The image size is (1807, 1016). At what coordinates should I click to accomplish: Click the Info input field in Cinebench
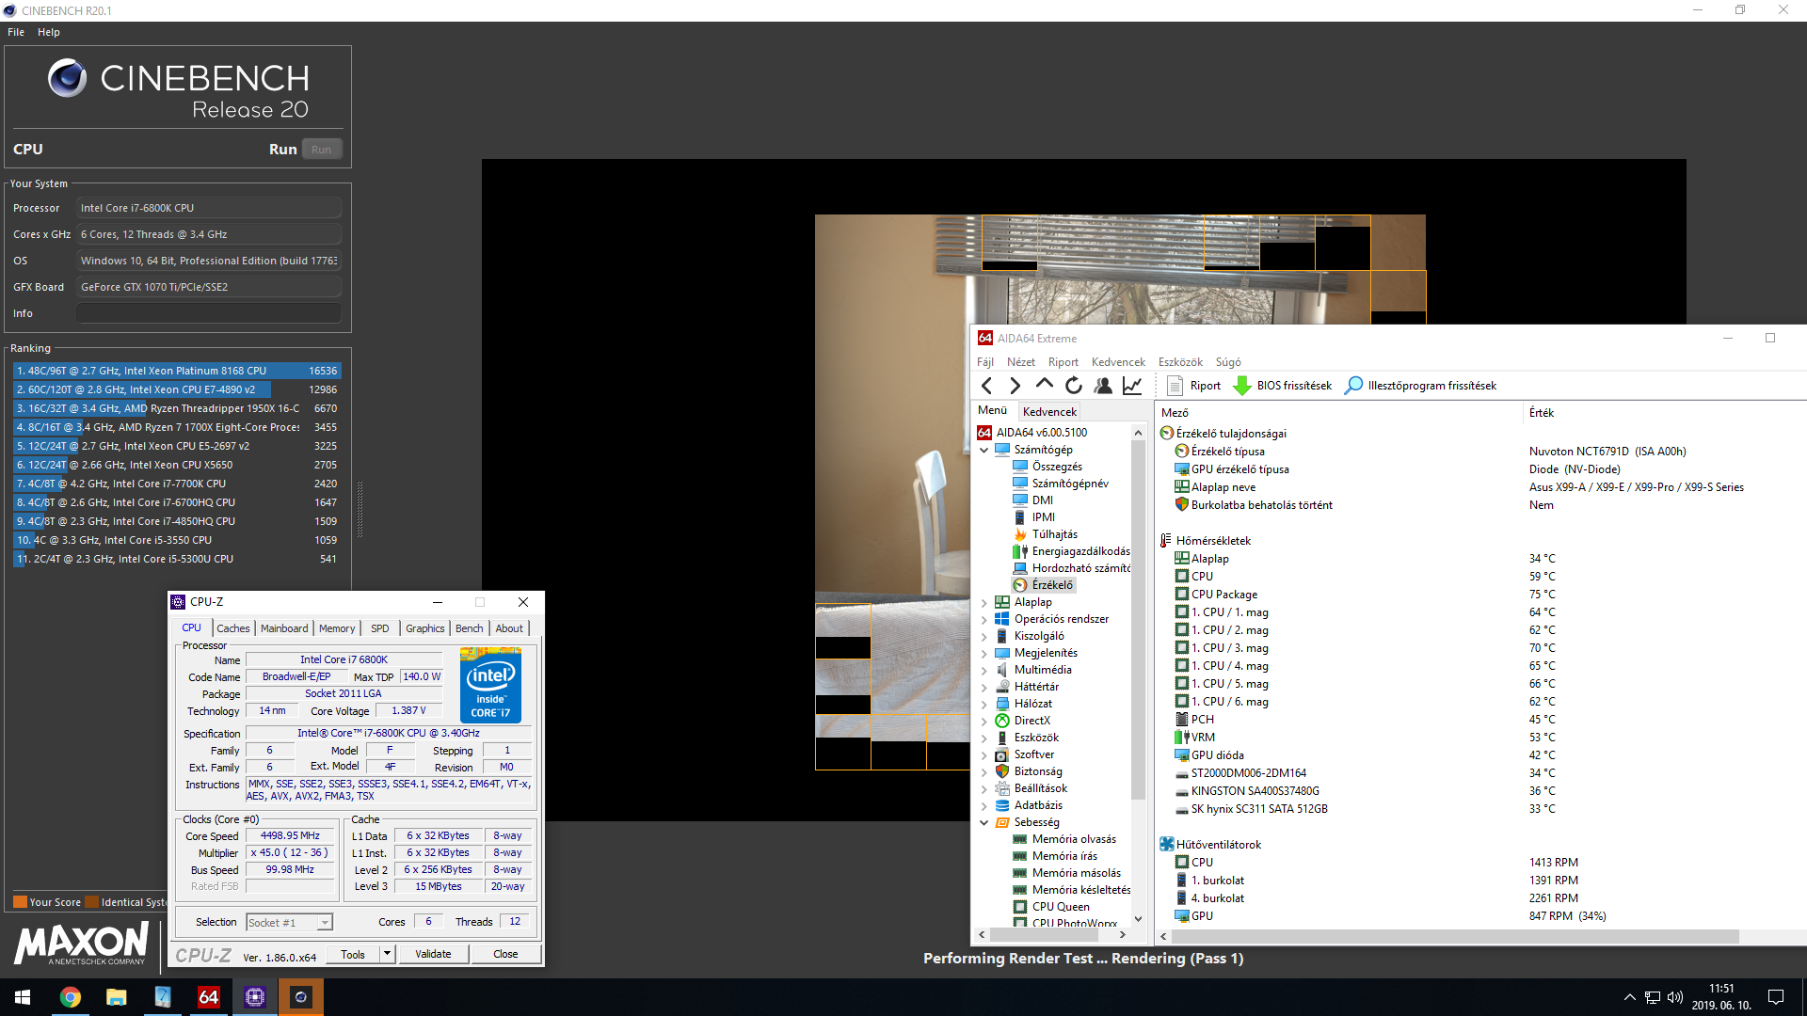pyautogui.click(x=208, y=313)
